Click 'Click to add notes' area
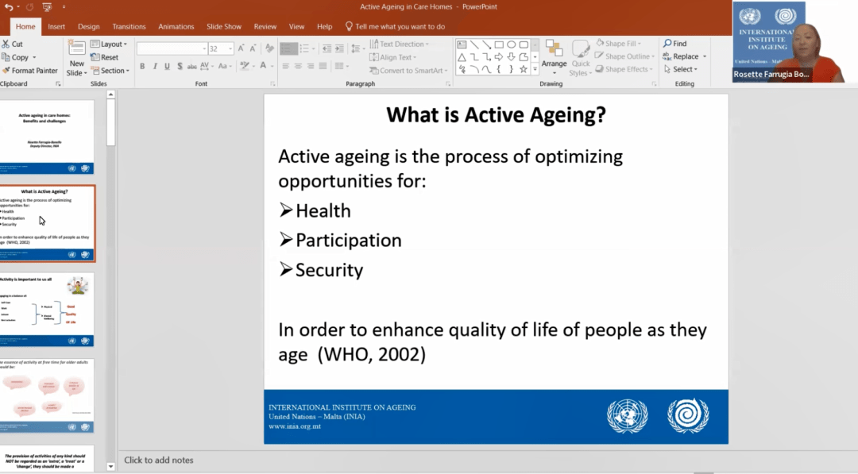 coord(159,460)
